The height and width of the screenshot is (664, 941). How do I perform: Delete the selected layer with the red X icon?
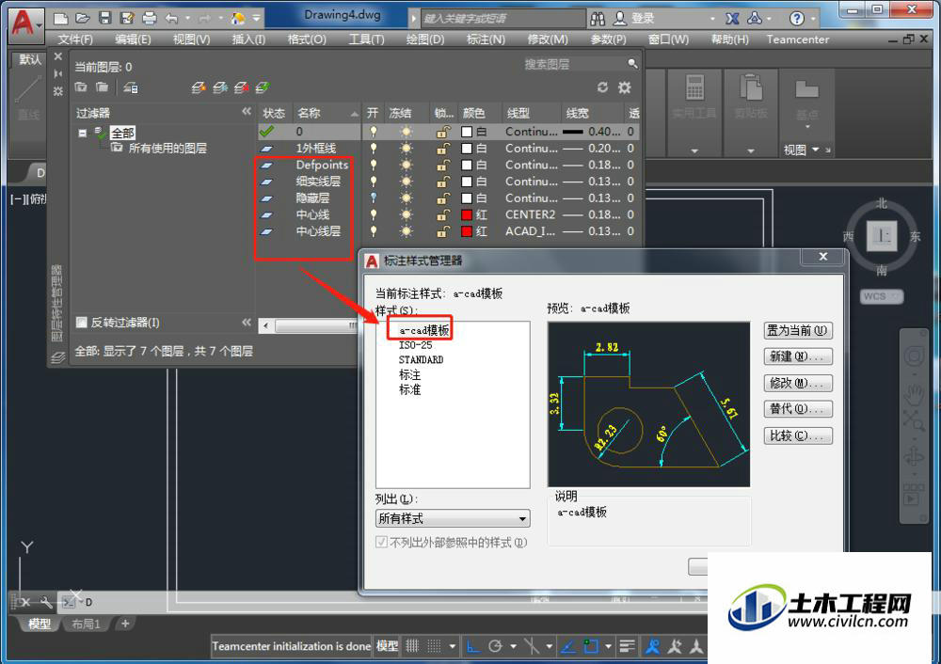point(241,87)
